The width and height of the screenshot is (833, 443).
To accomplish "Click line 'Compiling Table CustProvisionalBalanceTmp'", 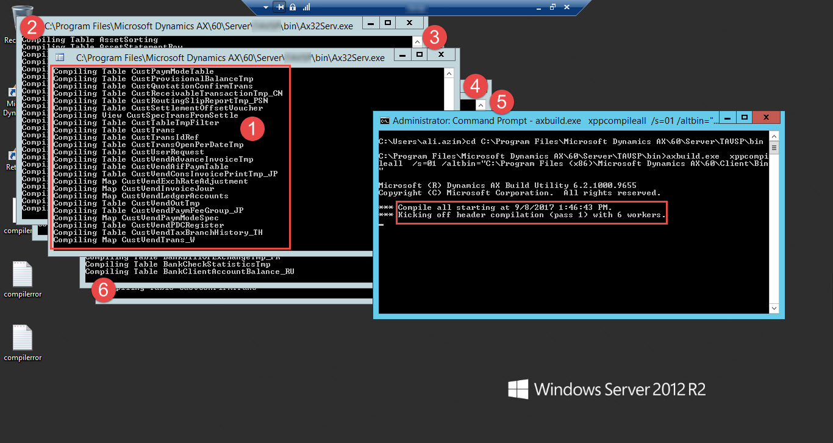I will click(153, 79).
